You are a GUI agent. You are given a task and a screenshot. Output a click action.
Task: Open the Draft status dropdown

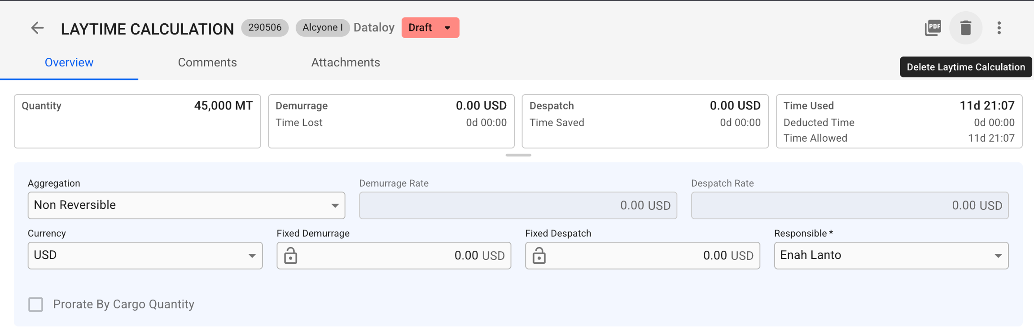coord(430,28)
